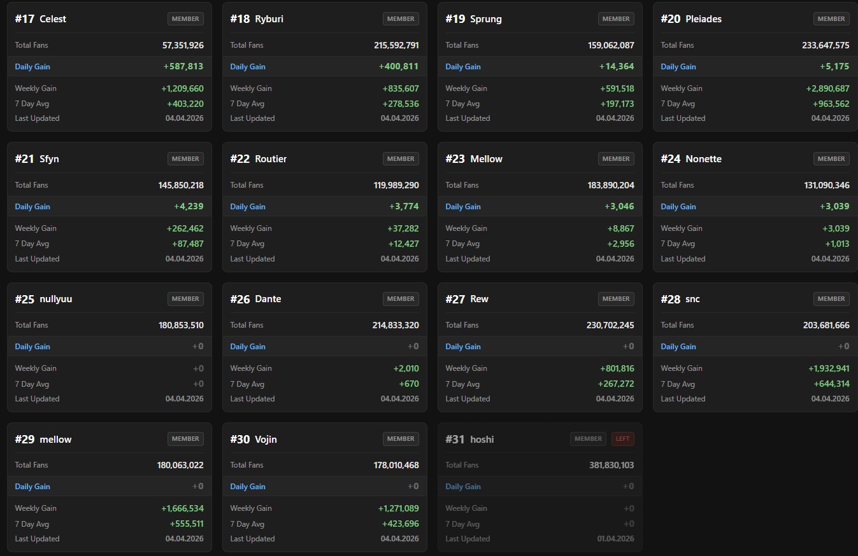Click the total fans value 119,989,290
The width and height of the screenshot is (858, 556).
tap(396, 185)
